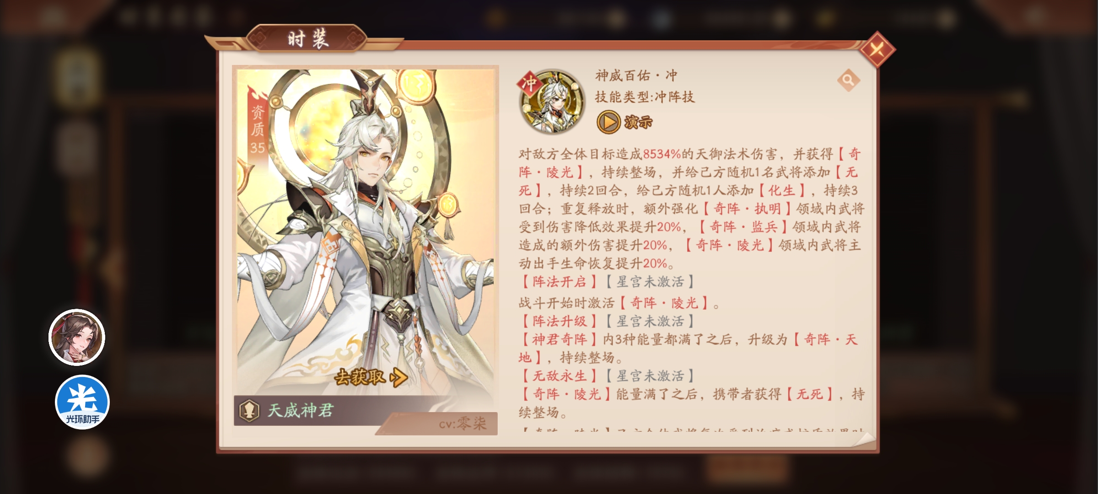Play the 演示 skill demo
The image size is (1098, 494).
pos(625,122)
